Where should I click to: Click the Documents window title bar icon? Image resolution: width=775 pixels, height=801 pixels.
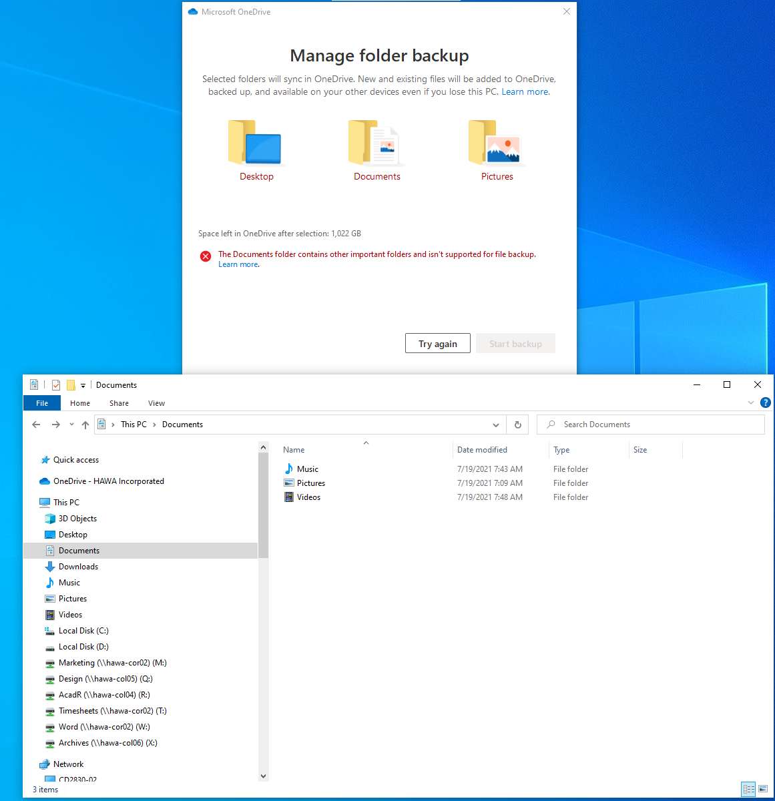34,385
